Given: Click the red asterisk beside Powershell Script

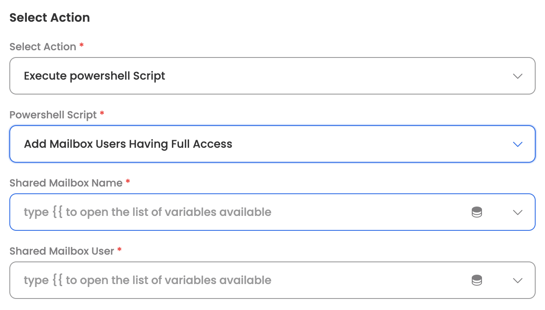Looking at the screenshot, I should (102, 114).
